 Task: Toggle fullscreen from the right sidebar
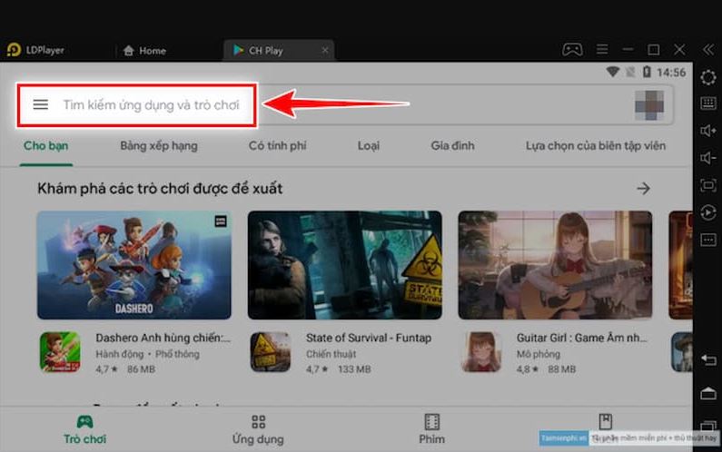click(x=708, y=185)
